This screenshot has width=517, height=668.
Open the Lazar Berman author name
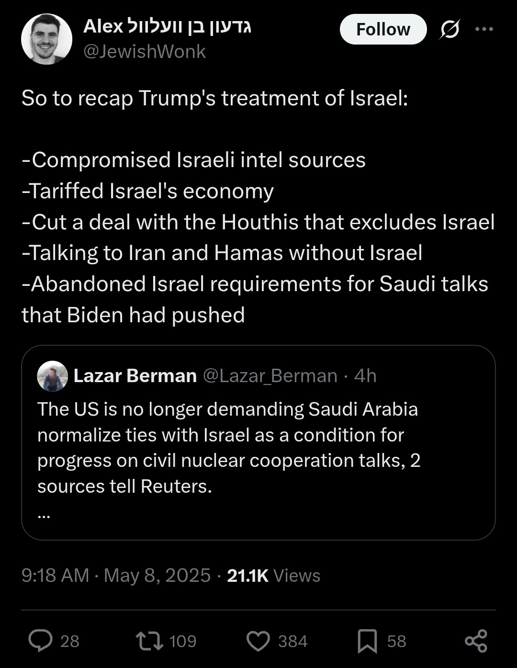click(135, 376)
